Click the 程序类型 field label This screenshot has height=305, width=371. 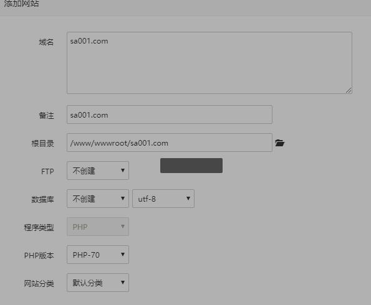point(39,228)
